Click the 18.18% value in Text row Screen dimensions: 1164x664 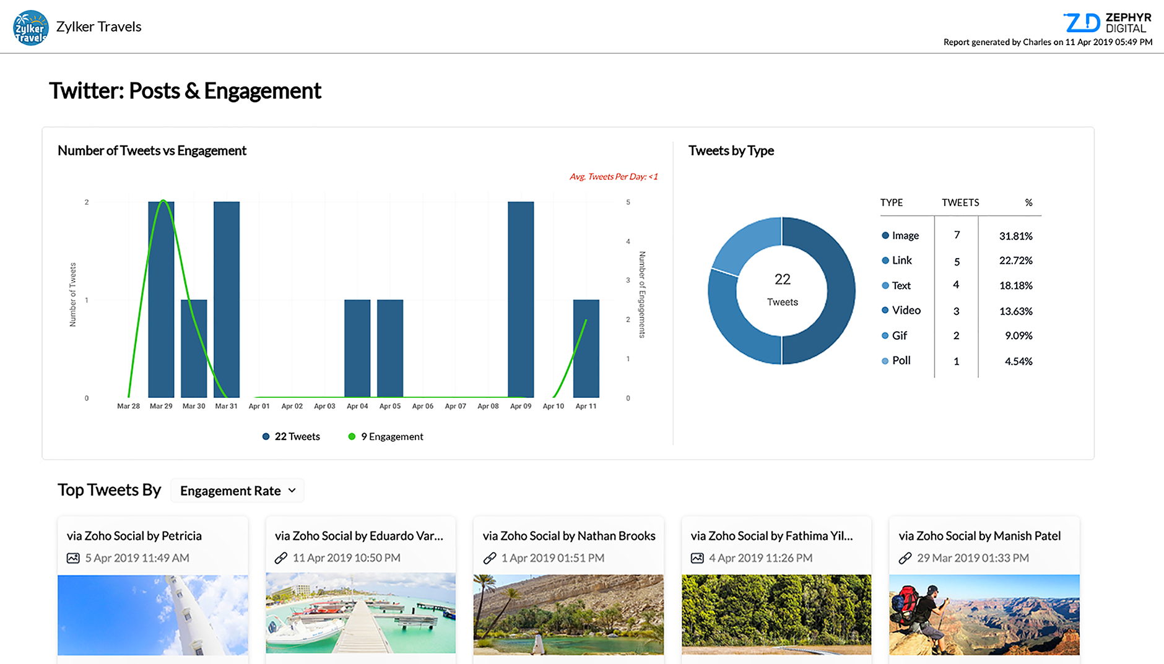click(x=1016, y=286)
